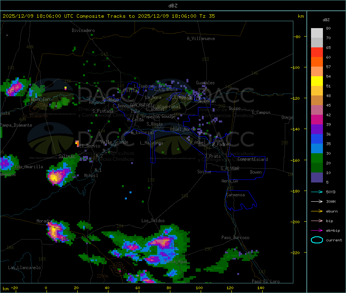
Task: Click the 'SAN_RAFAEL' city label
Action: [141, 105]
